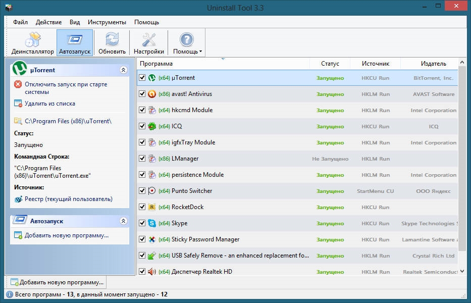Screen dimensions: 471x303
Task: Open the Помощь toolbar dropdown
Action: click(x=187, y=43)
